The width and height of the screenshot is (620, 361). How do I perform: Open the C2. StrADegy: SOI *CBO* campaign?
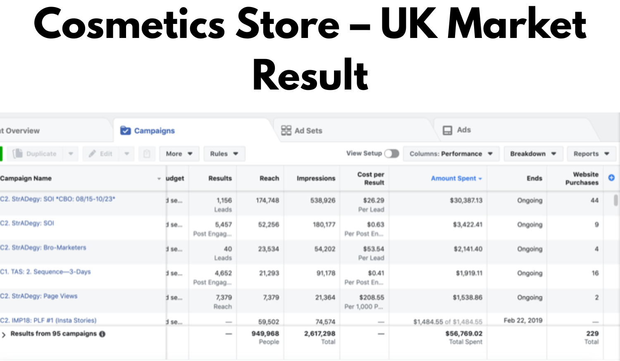click(x=57, y=199)
